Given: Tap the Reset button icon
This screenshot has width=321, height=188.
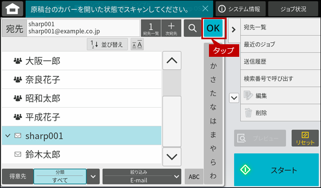Looking at the screenshot, I should [x=305, y=138].
